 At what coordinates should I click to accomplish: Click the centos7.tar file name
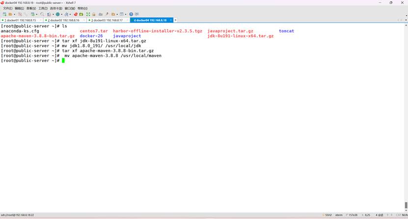point(94,31)
